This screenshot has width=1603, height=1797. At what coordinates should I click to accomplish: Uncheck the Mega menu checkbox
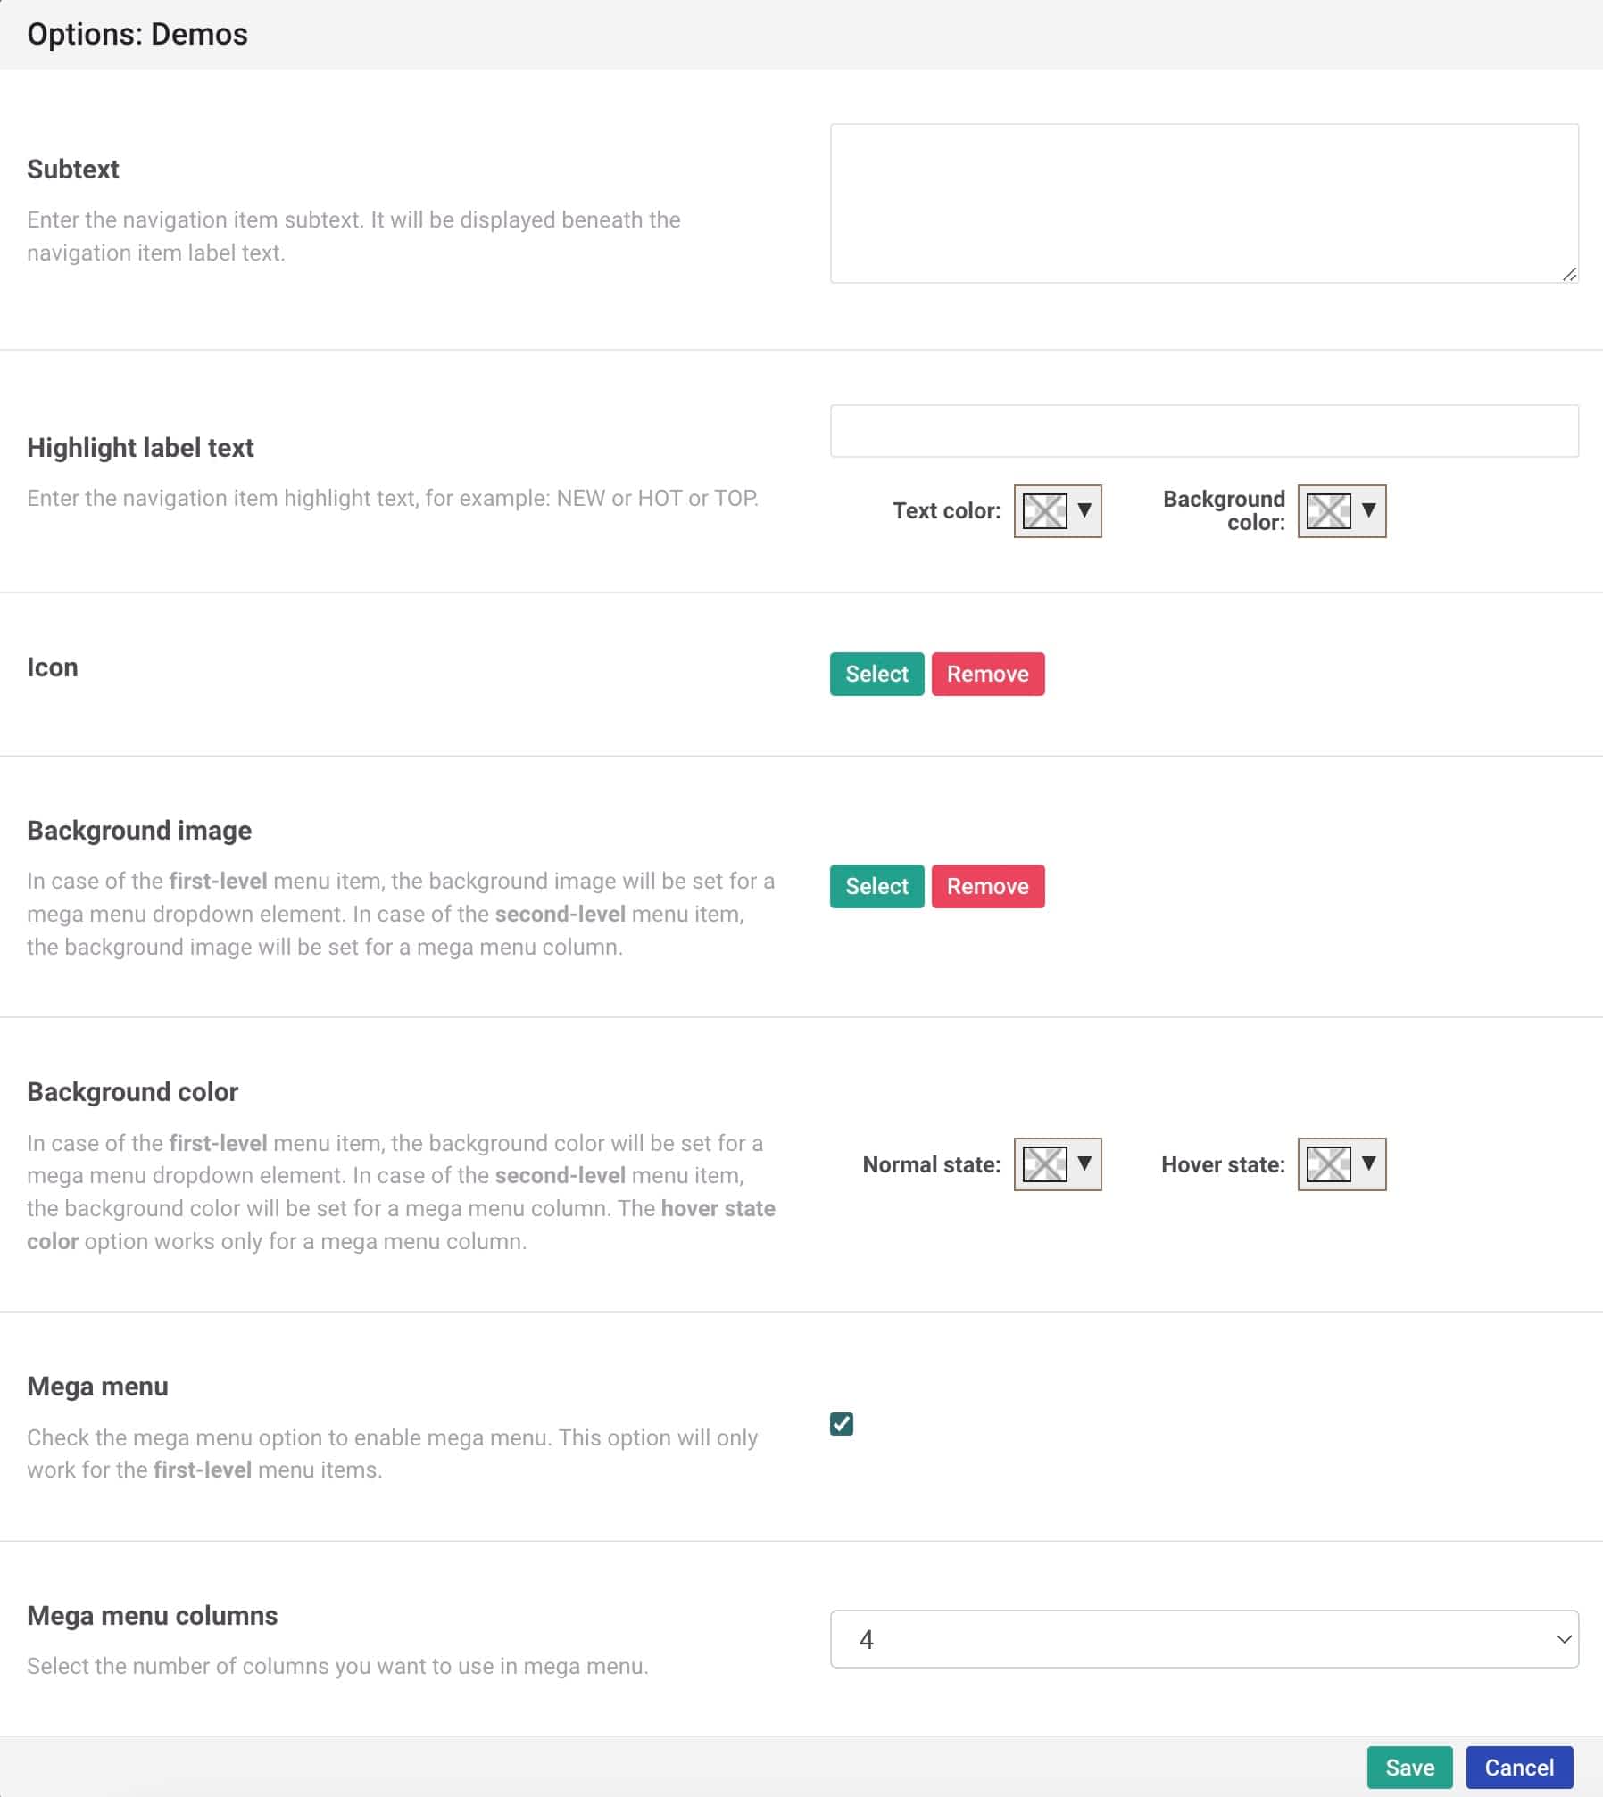tap(842, 1424)
